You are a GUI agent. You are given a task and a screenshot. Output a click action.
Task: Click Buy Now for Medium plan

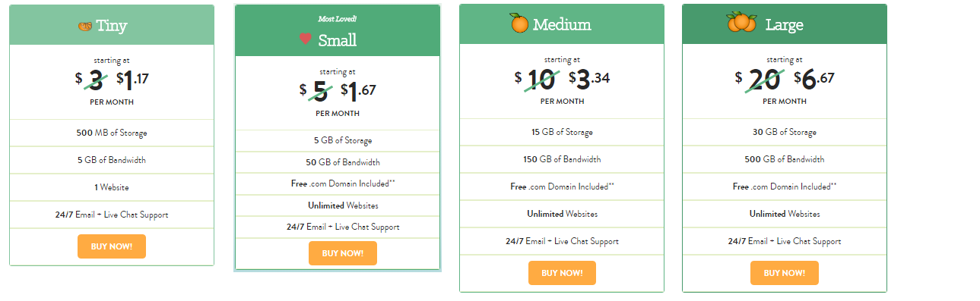[562, 273]
